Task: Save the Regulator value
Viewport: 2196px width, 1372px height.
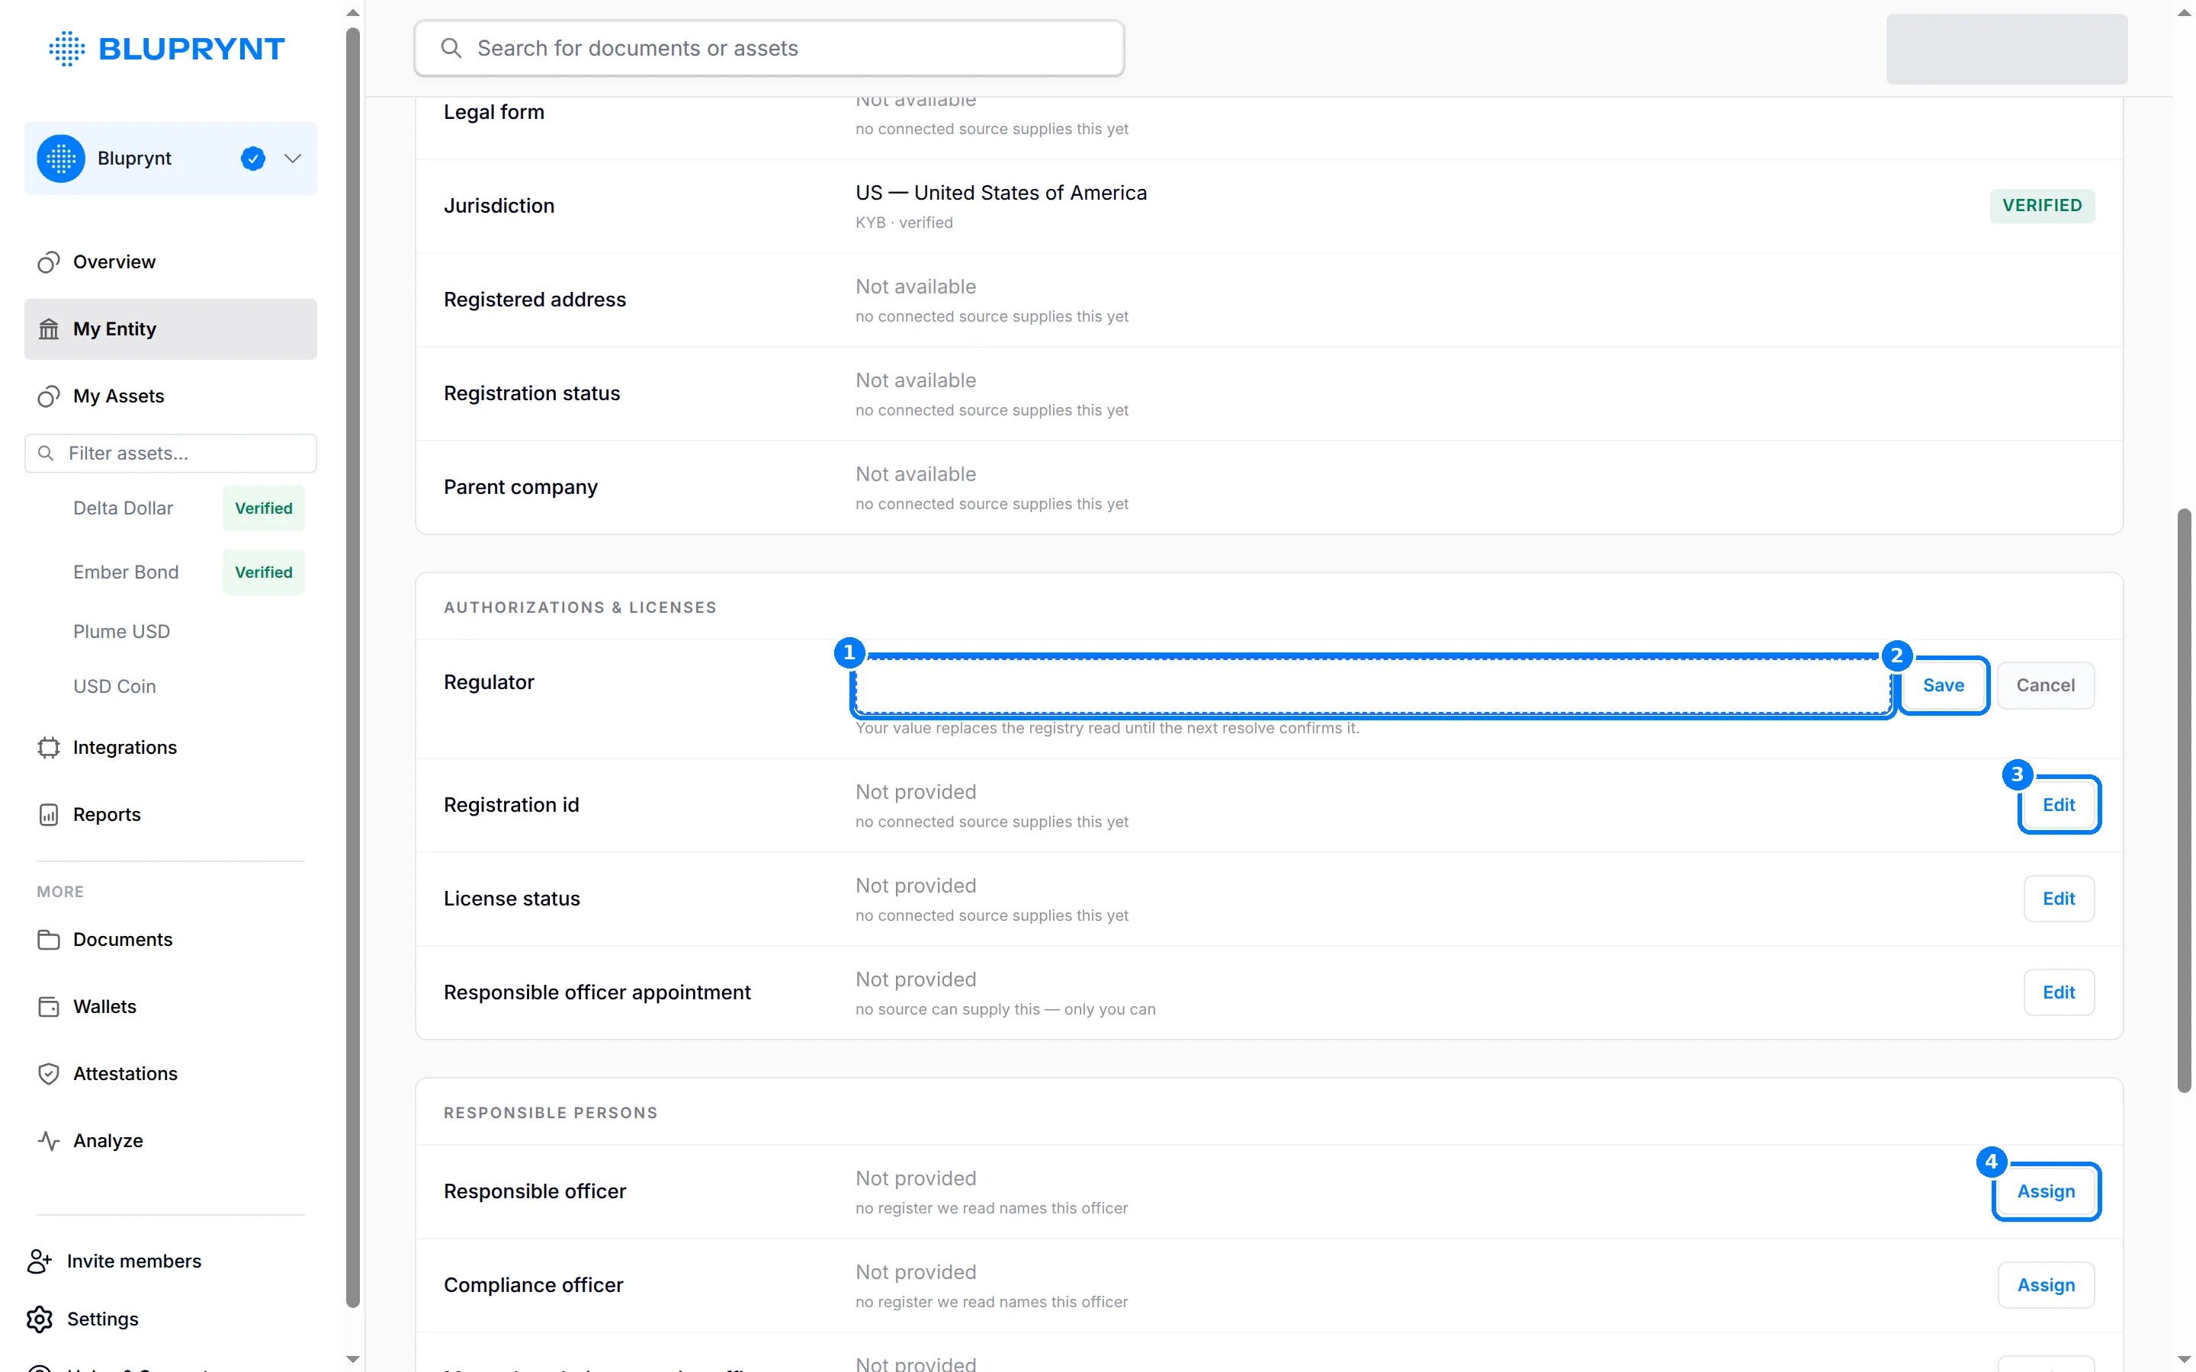Action: click(1943, 686)
